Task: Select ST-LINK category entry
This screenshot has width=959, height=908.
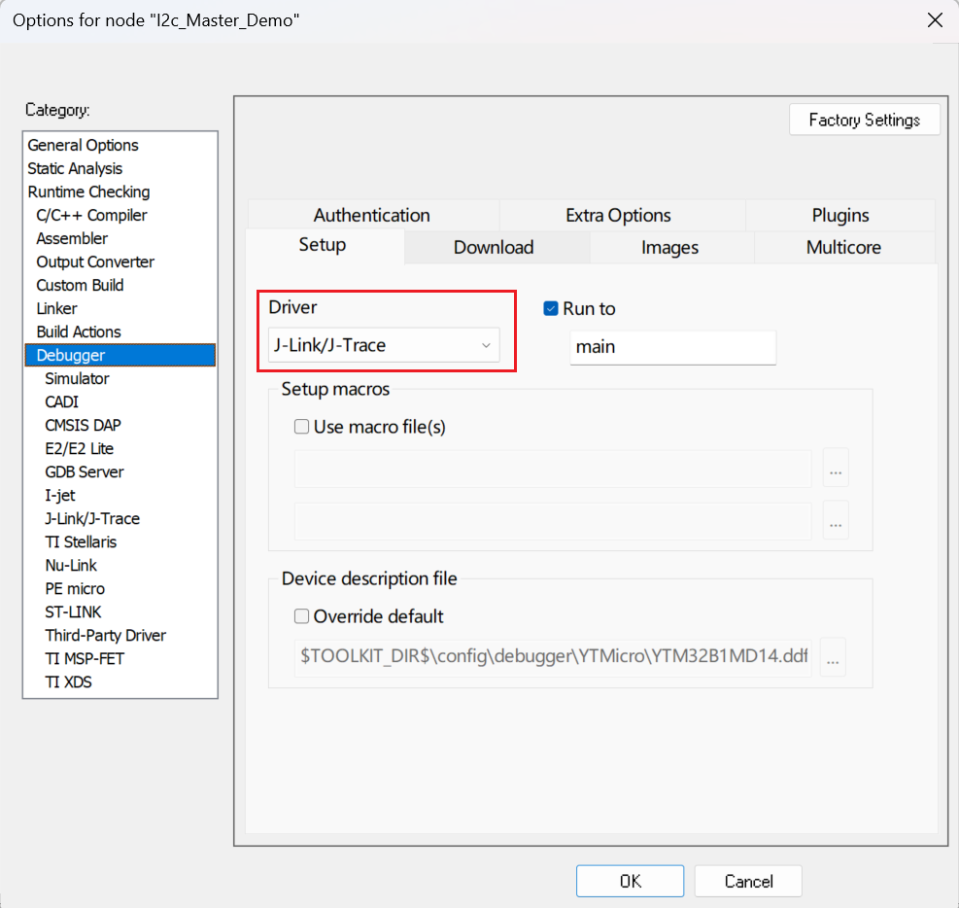Action: click(73, 611)
